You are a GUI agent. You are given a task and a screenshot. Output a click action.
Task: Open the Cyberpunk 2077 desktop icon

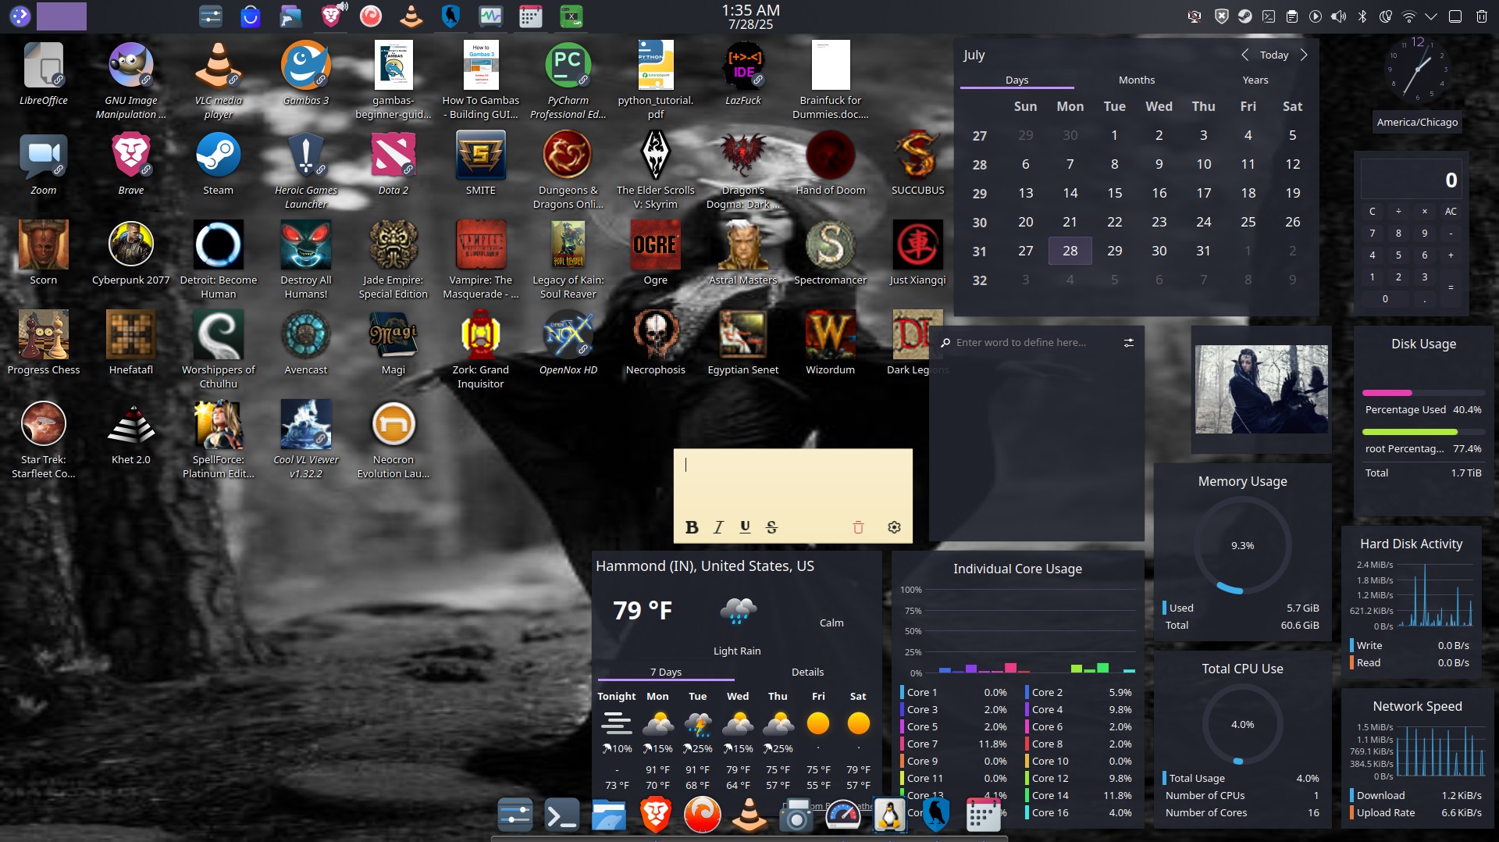[130, 245]
